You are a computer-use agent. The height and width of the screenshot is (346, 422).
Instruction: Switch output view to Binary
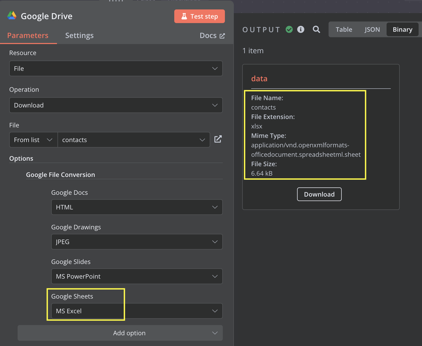click(x=402, y=29)
